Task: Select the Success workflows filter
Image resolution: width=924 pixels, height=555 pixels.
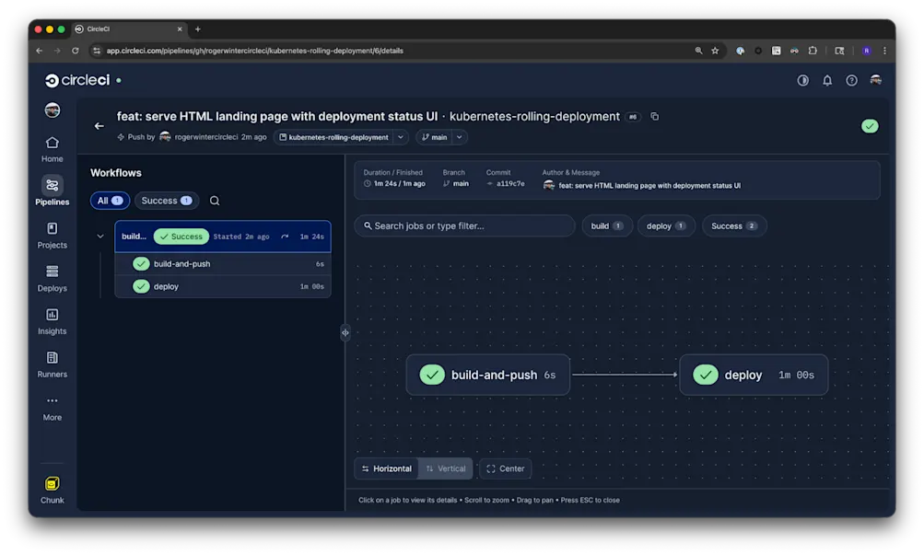Action: [x=167, y=201]
